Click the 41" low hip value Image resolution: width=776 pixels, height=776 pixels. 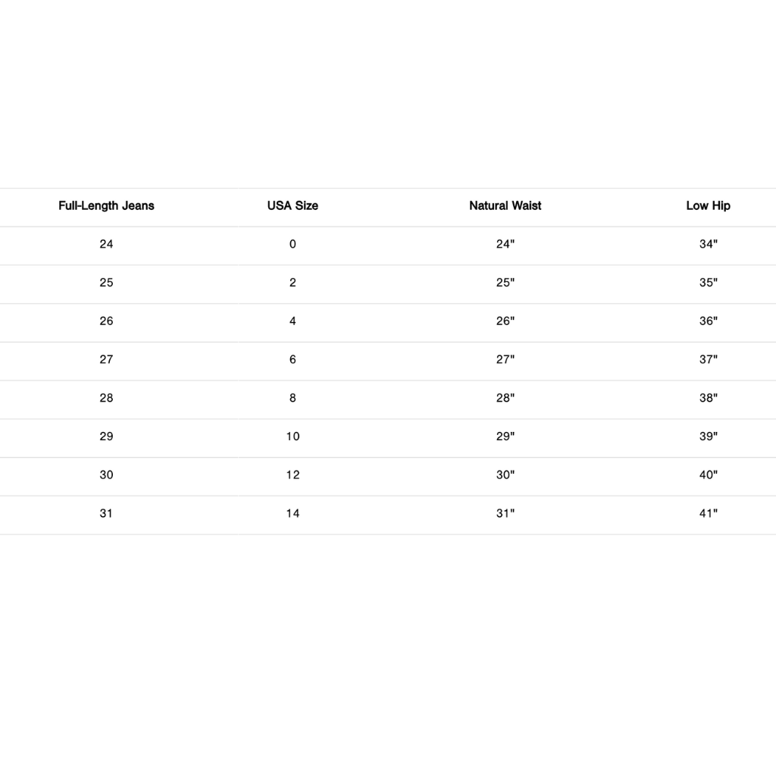click(708, 513)
